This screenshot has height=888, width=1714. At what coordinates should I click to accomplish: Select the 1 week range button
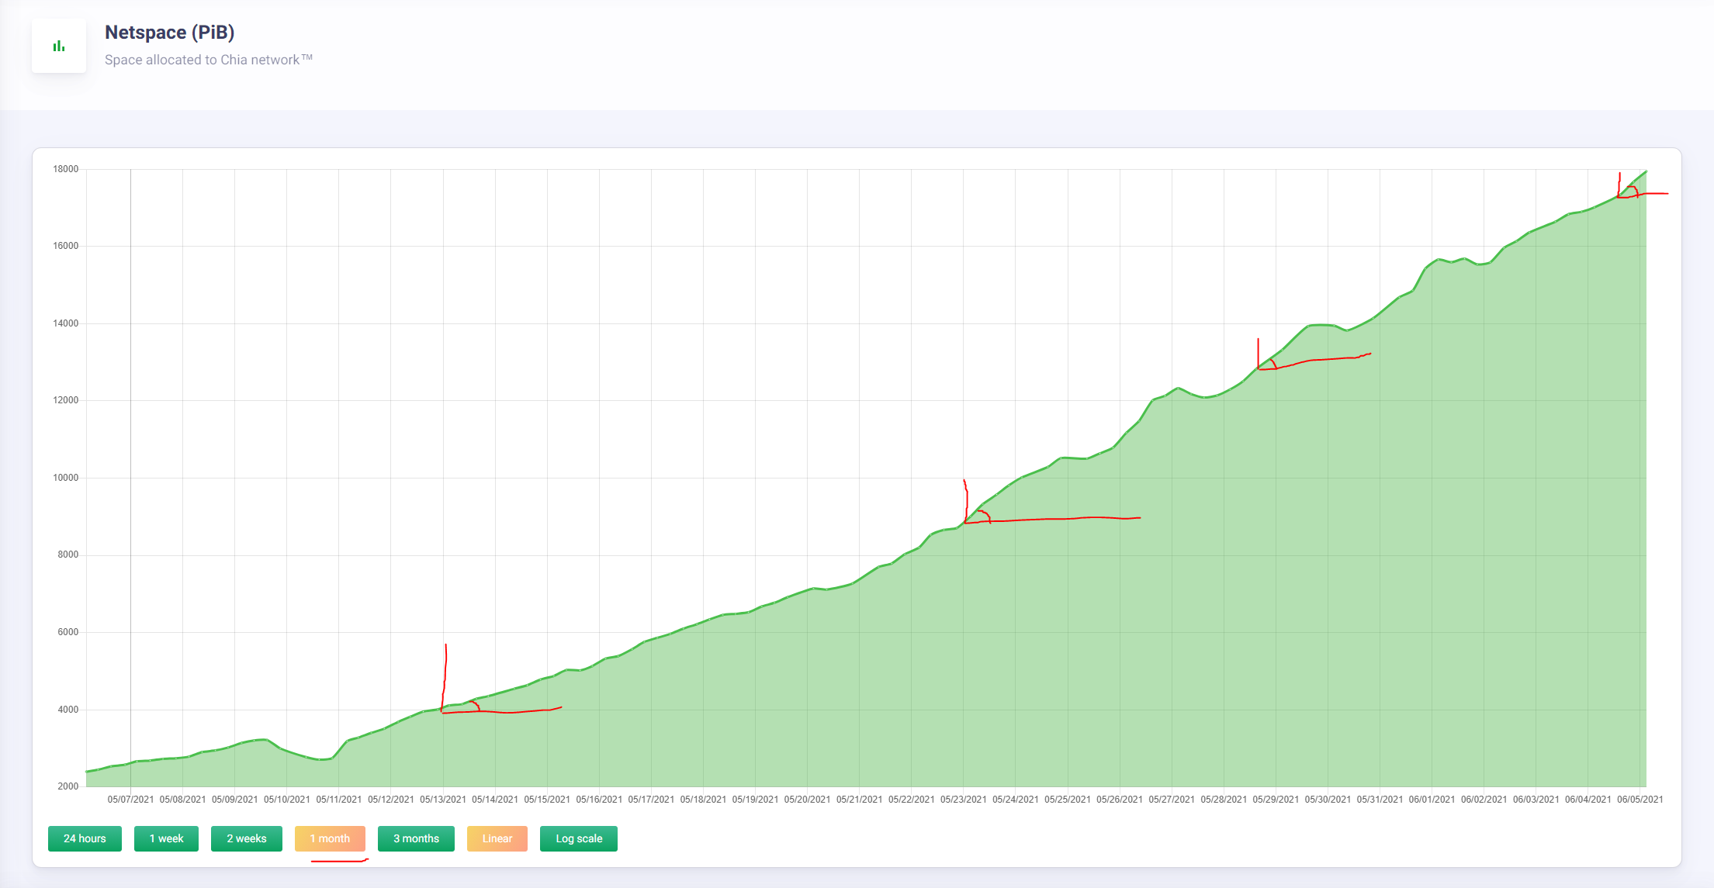click(166, 838)
